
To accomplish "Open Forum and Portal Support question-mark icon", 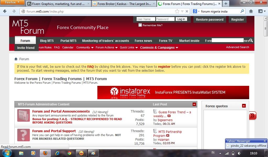I will (24, 135).
